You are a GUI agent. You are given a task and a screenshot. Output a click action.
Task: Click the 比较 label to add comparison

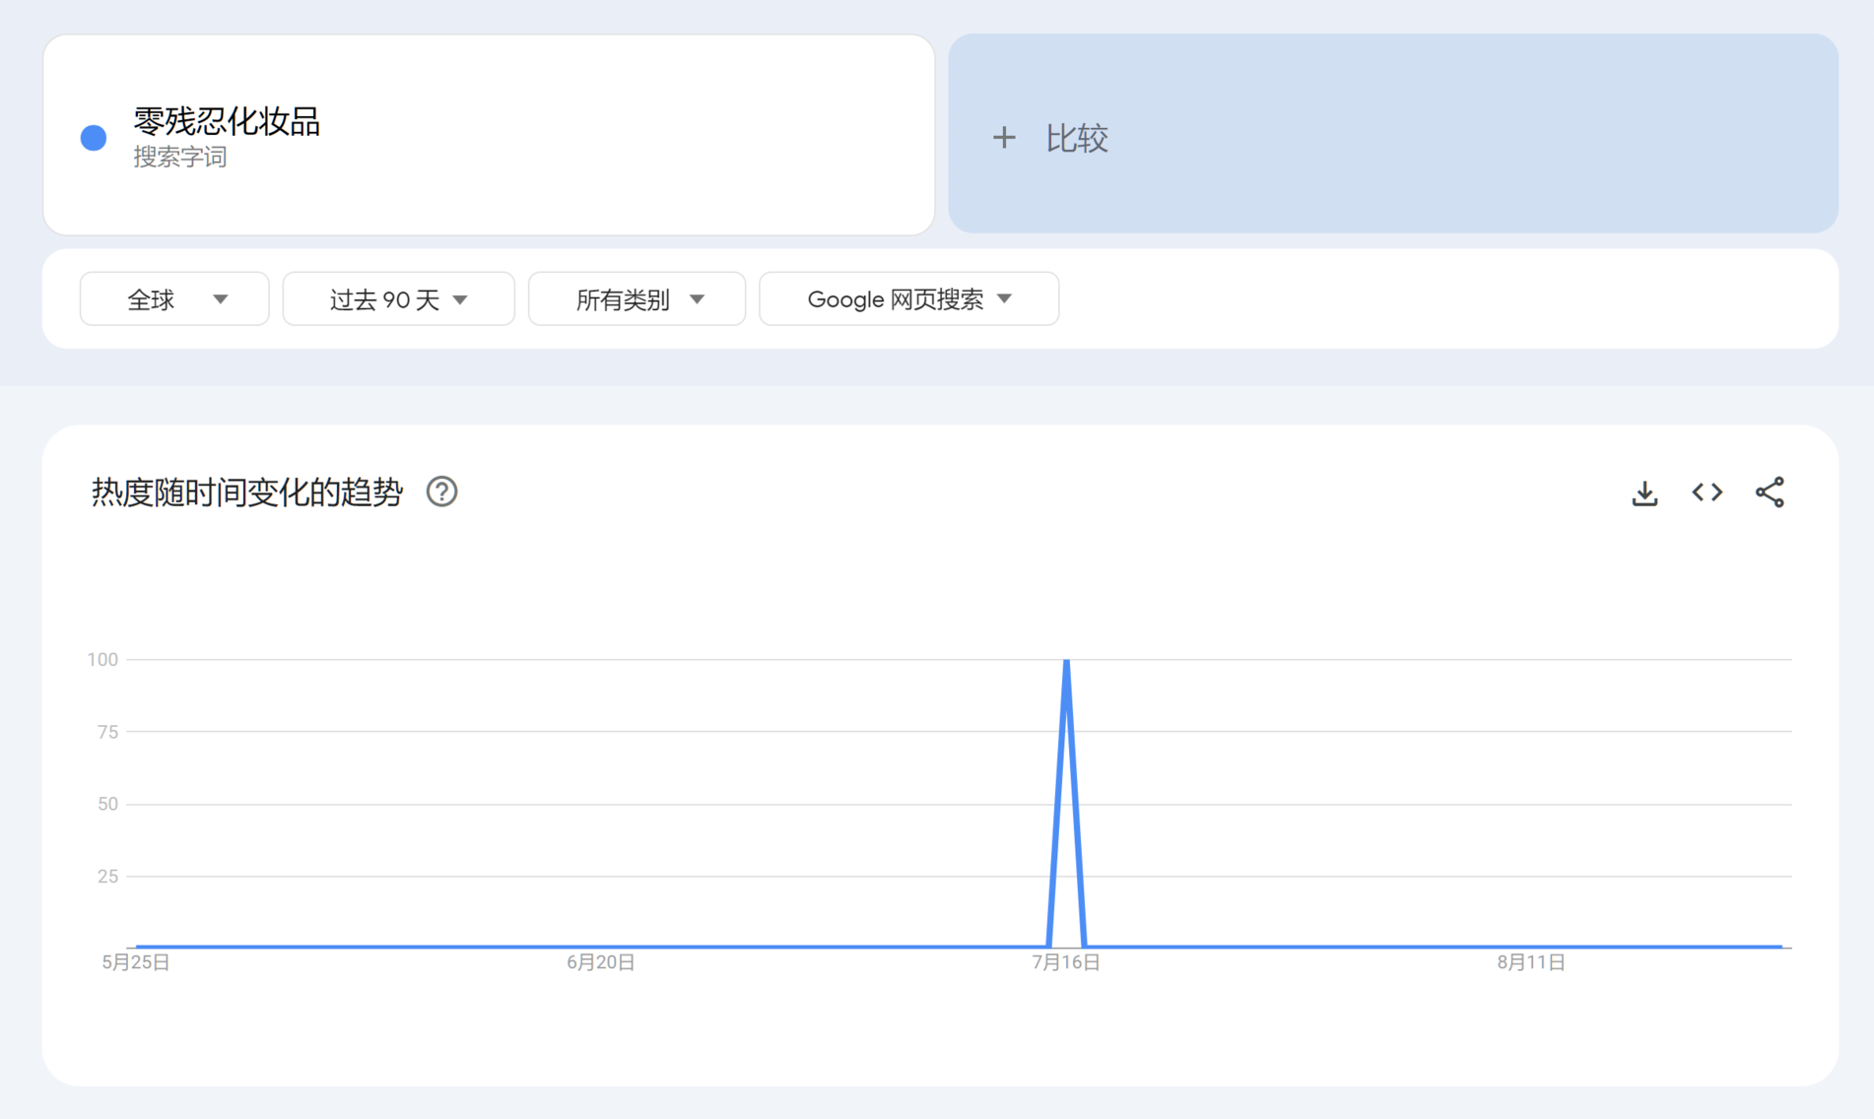[x=1077, y=139]
